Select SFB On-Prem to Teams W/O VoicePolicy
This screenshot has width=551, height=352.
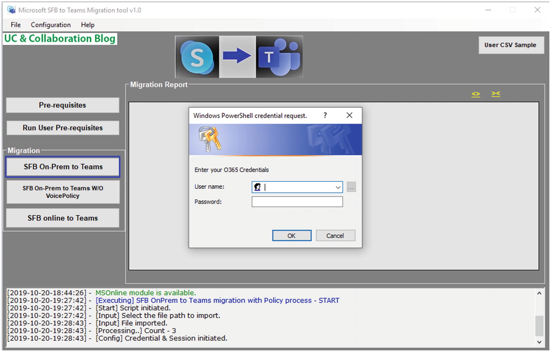(63, 192)
